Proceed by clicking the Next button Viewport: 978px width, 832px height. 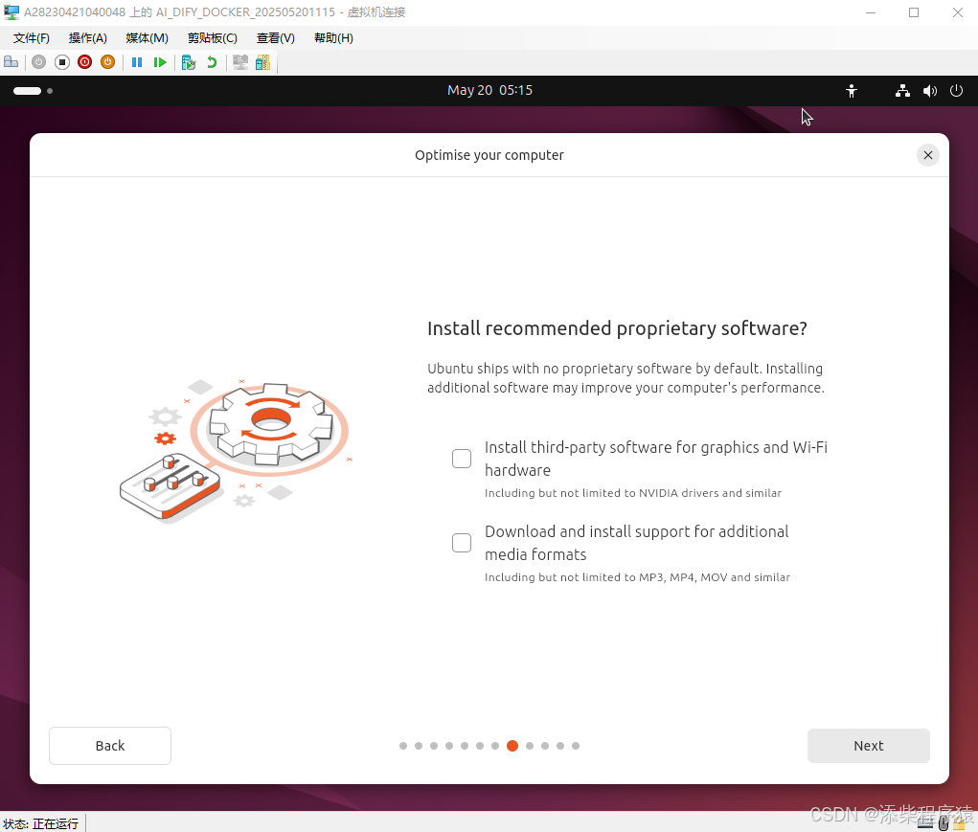(868, 746)
